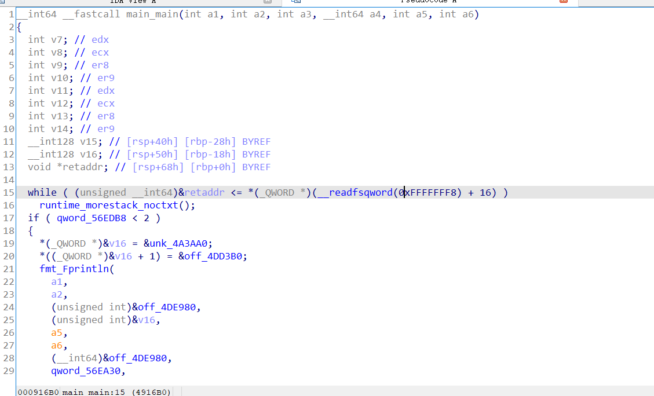Viewport: 654px width, 396px height.
Task: Click the fmt_Fprintln function call
Action: tap(76, 269)
